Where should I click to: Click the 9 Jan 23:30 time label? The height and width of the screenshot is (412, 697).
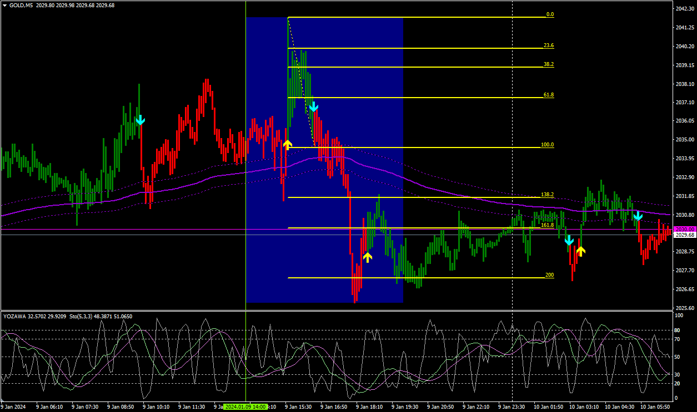[x=512, y=407]
